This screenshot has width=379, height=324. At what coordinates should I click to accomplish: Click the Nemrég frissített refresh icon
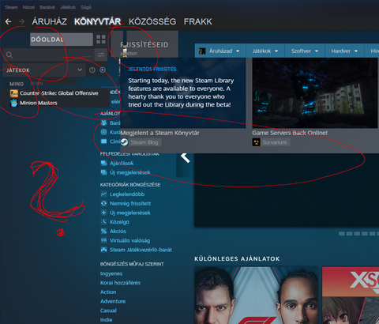pos(103,203)
